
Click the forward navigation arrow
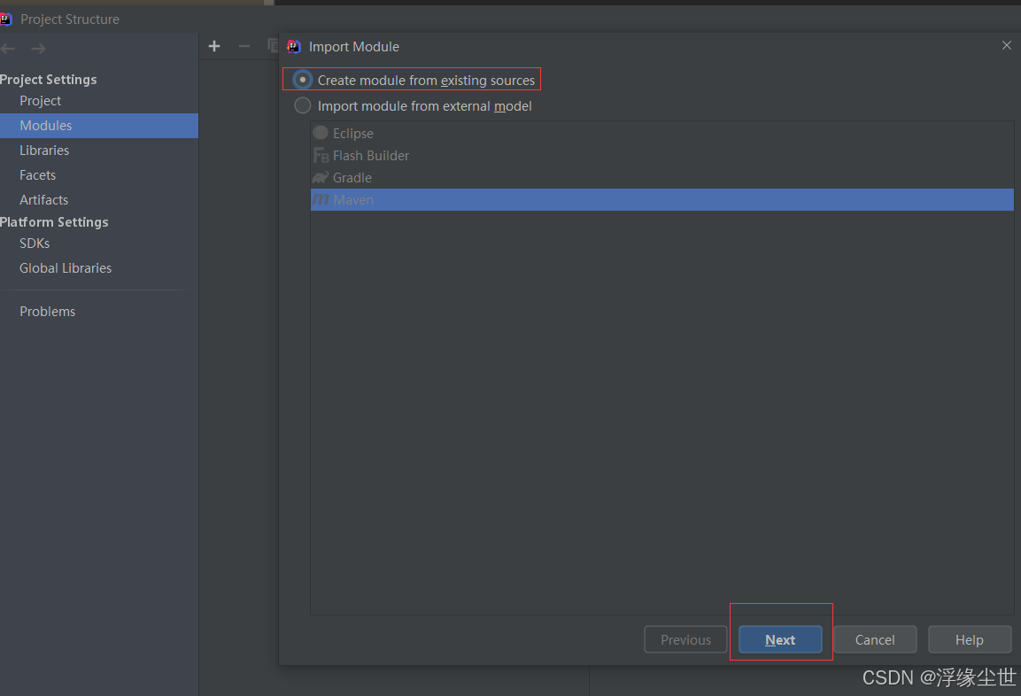[x=37, y=48]
